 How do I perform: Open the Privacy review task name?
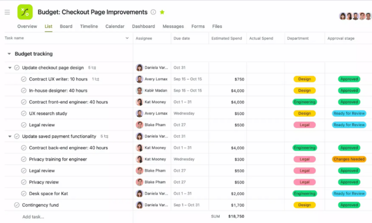click(44, 182)
